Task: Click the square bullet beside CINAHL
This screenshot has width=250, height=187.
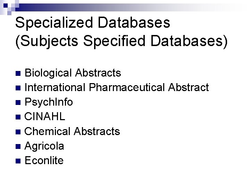Action: pyautogui.click(x=18, y=117)
